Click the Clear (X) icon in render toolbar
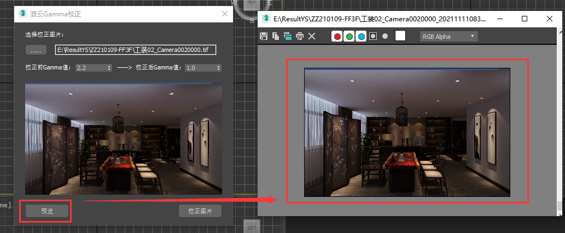565x233 pixels. 312,37
